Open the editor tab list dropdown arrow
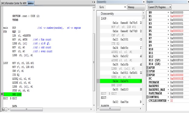This screenshot has width=189, height=113. tap(93, 2)
